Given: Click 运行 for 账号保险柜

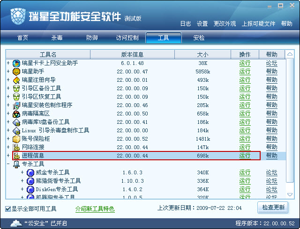Looking at the screenshot, I should click(x=245, y=139).
